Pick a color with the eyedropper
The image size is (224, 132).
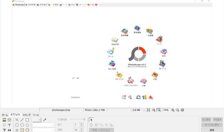pos(45,120)
